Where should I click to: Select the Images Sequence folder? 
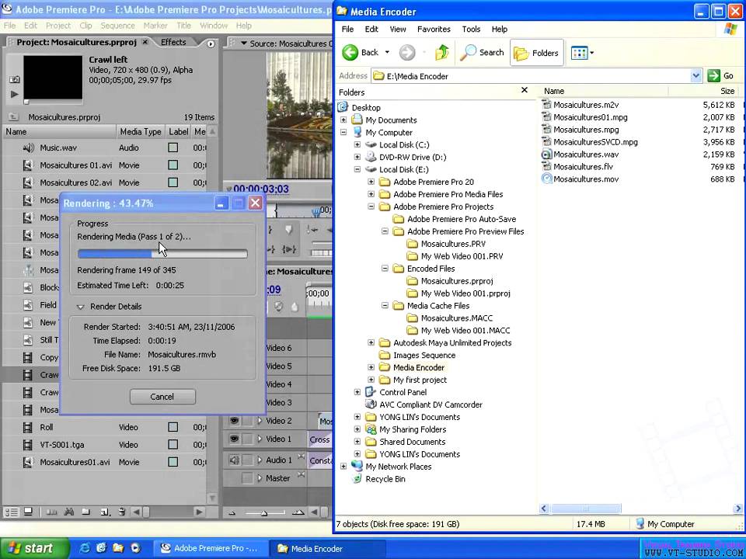click(x=424, y=355)
